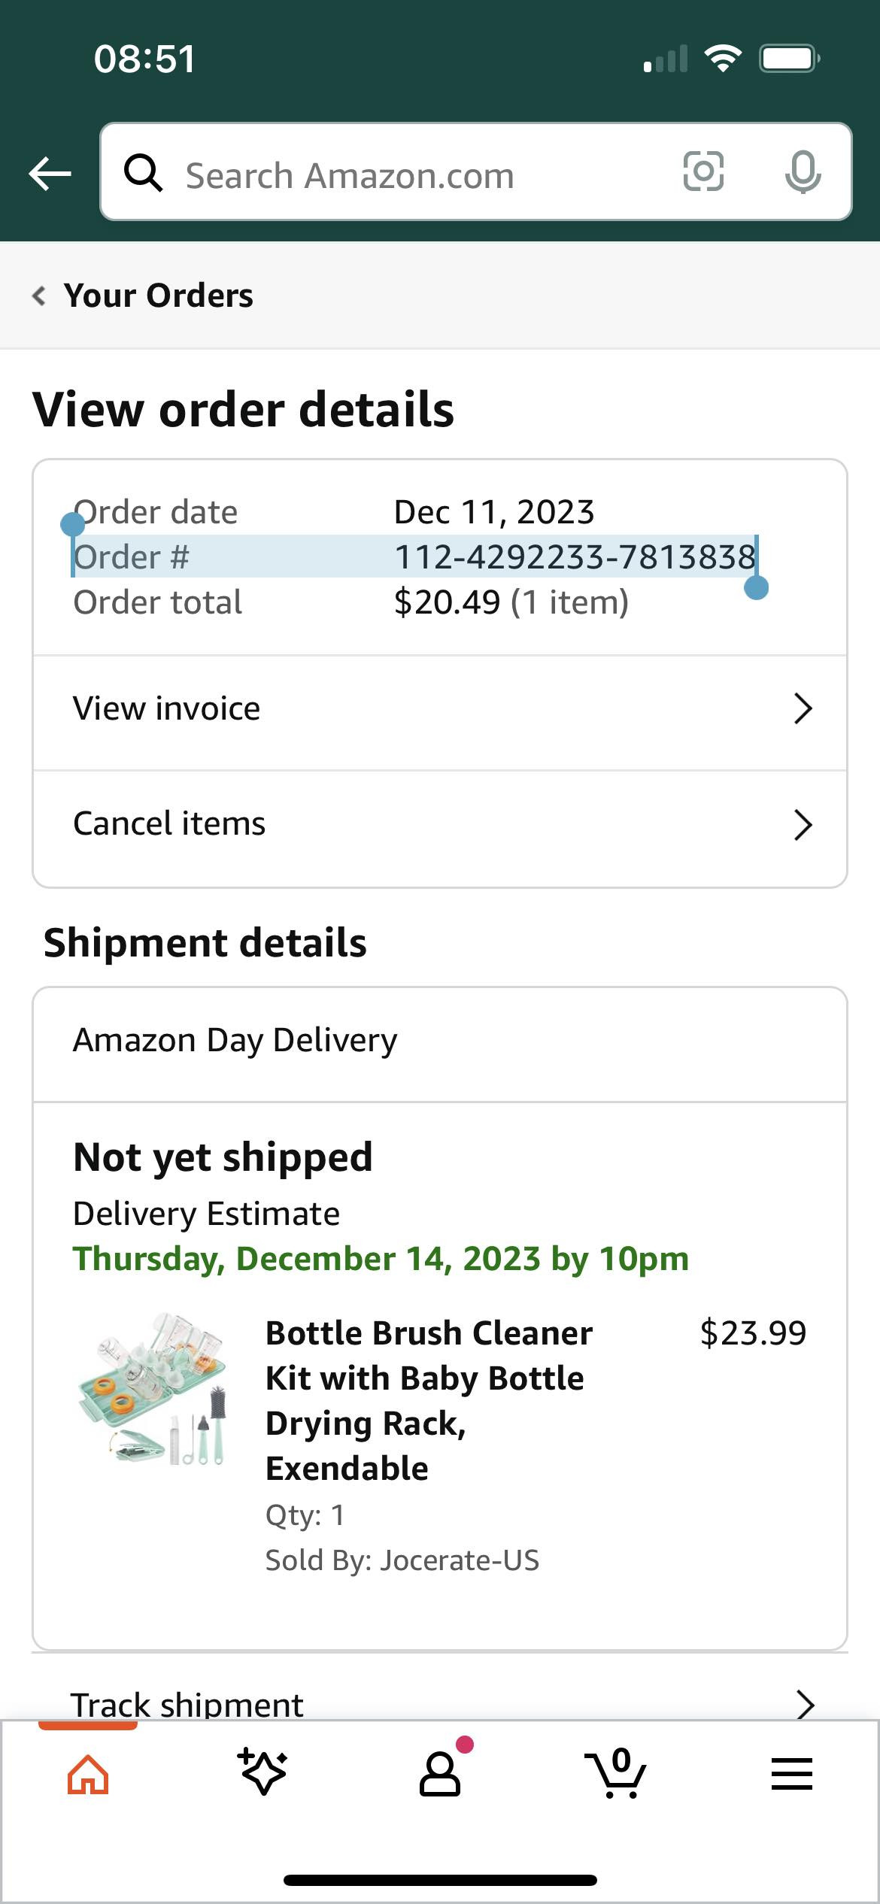This screenshot has height=1904, width=880.
Task: Go to Home tab icon
Action: point(88,1775)
